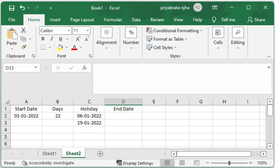Toggle Italic formatting
275x168 pixels.
tap(52, 39)
